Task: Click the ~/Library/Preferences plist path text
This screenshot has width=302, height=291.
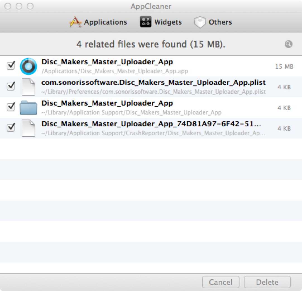Action: point(154,92)
